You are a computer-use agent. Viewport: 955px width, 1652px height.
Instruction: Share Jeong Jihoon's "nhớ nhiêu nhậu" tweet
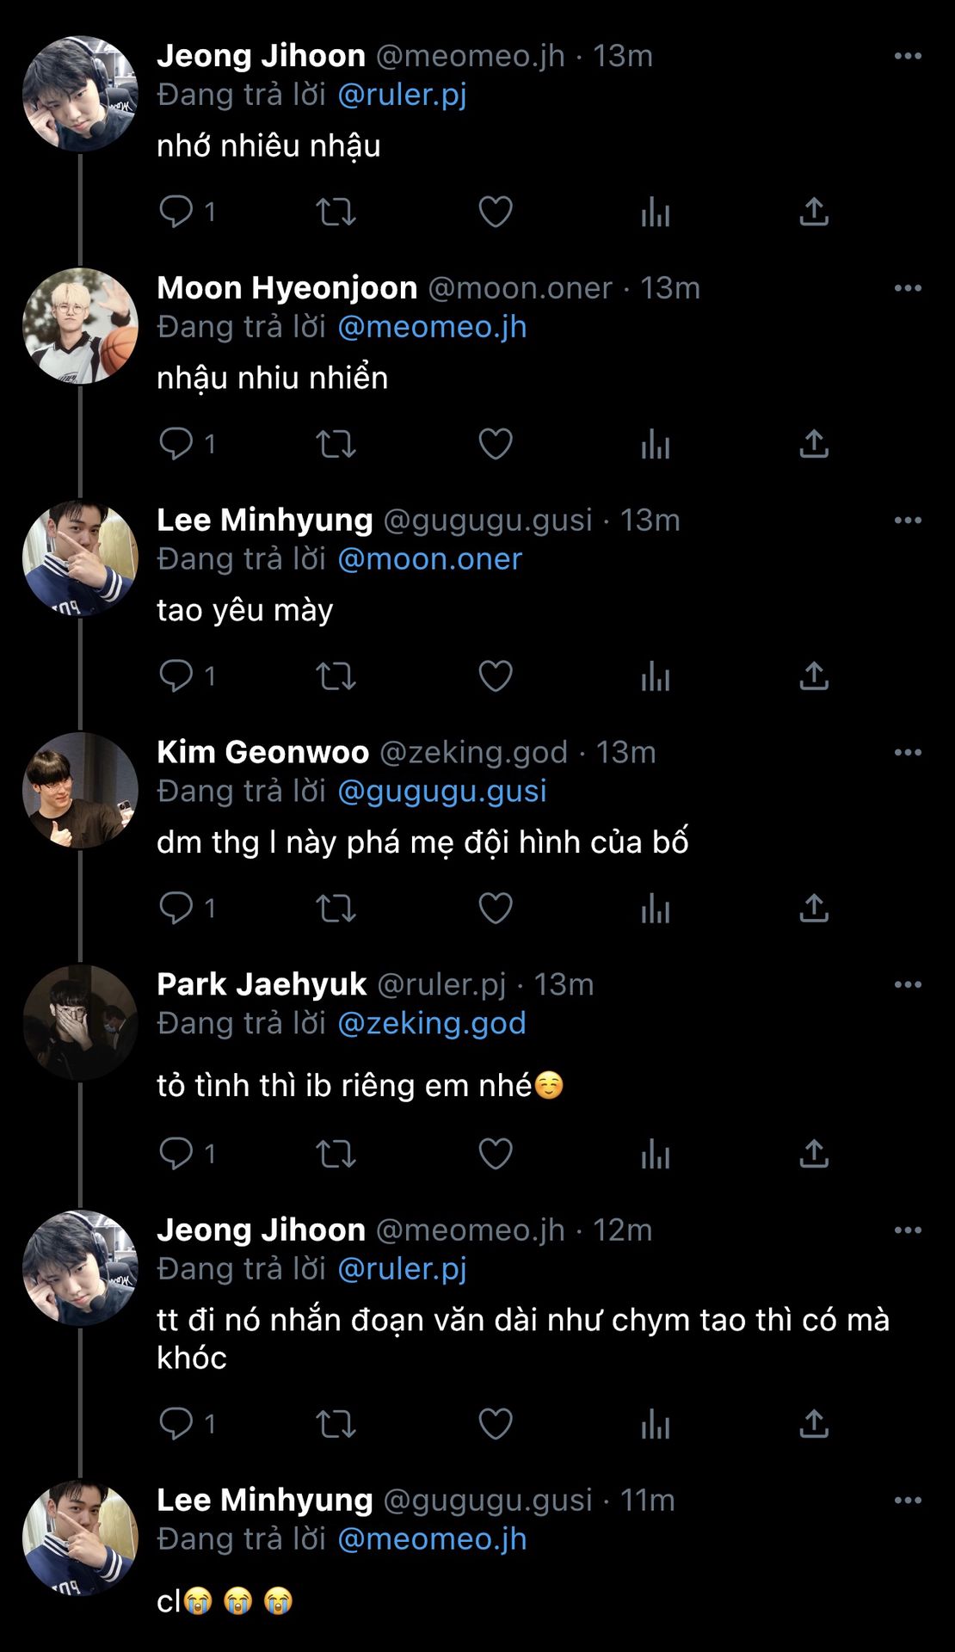pyautogui.click(x=813, y=212)
